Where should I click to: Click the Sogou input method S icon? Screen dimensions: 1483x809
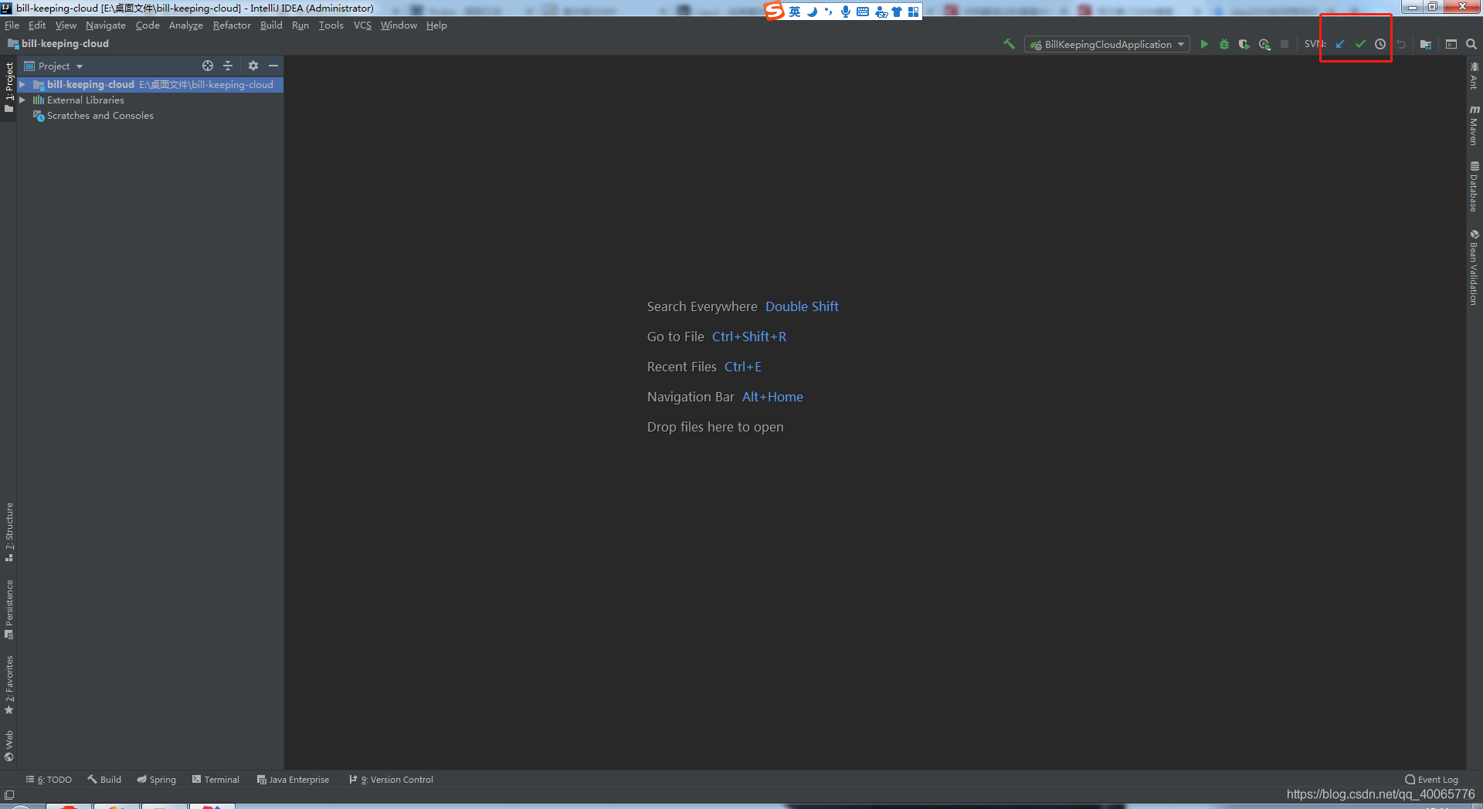[x=775, y=11]
